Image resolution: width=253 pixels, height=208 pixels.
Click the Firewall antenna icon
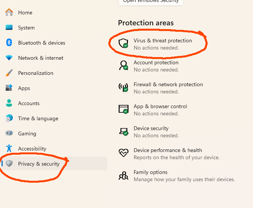coord(123,87)
